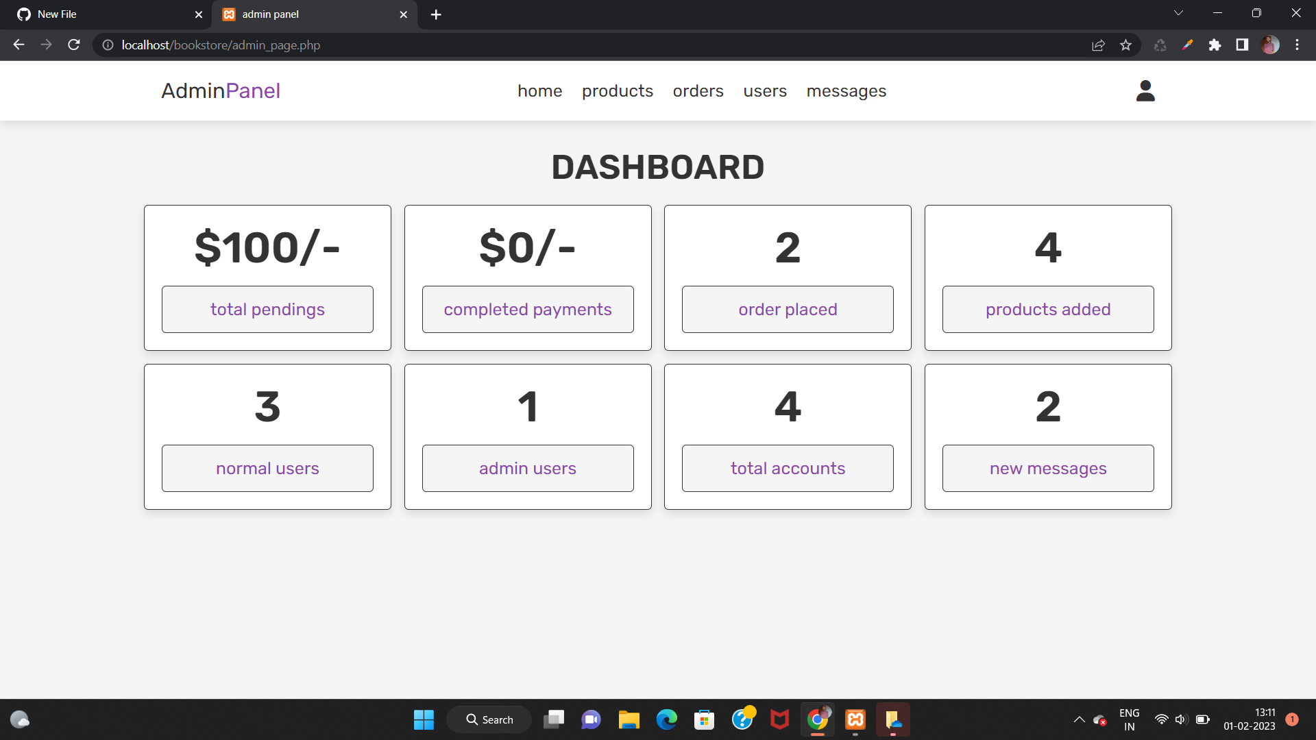Mute system volume from the system tray
This screenshot has height=740, width=1316.
(x=1181, y=719)
